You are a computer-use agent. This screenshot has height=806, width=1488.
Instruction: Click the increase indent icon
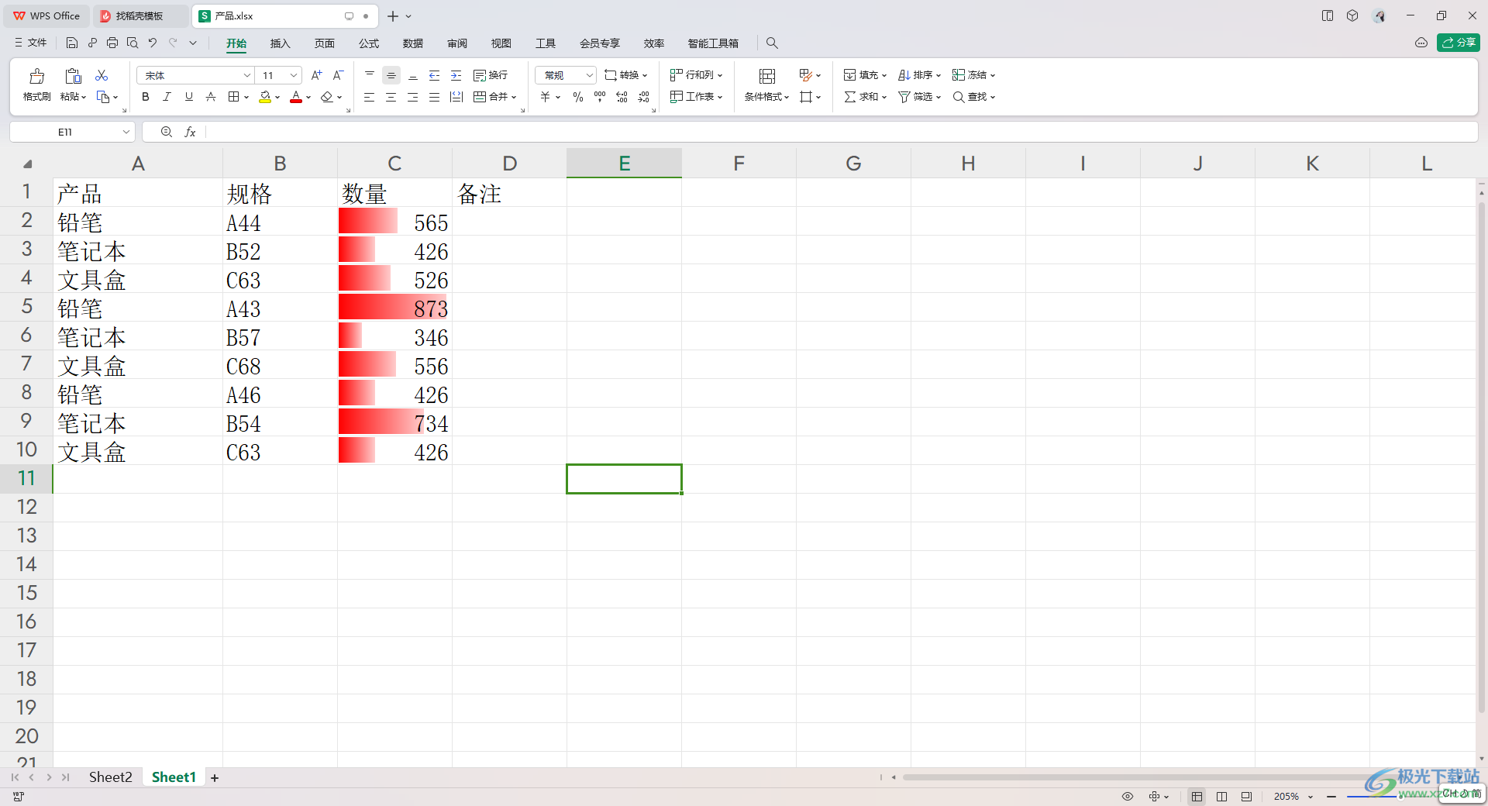pyautogui.click(x=456, y=75)
